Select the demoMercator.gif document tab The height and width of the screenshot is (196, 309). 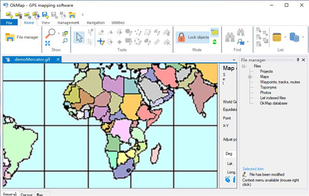click(32, 60)
